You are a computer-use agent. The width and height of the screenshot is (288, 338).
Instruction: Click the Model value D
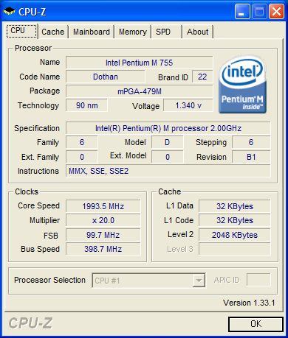pos(168,142)
